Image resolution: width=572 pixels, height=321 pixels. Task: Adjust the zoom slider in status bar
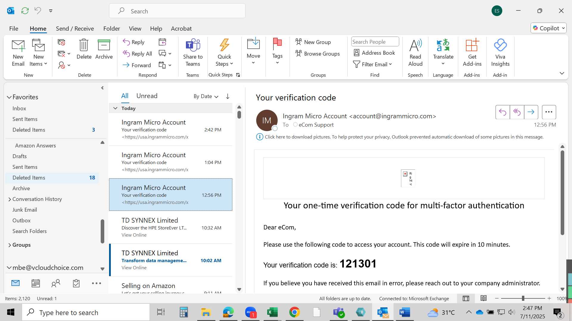(x=523, y=298)
